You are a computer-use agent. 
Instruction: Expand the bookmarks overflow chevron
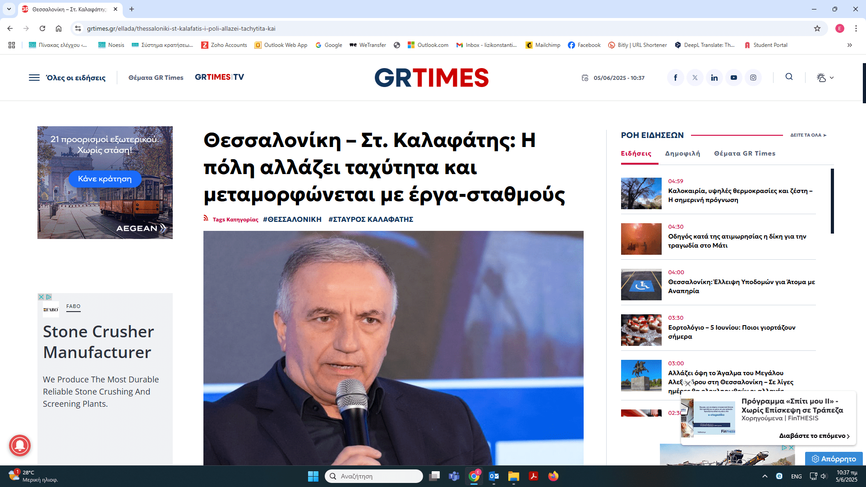click(x=849, y=45)
